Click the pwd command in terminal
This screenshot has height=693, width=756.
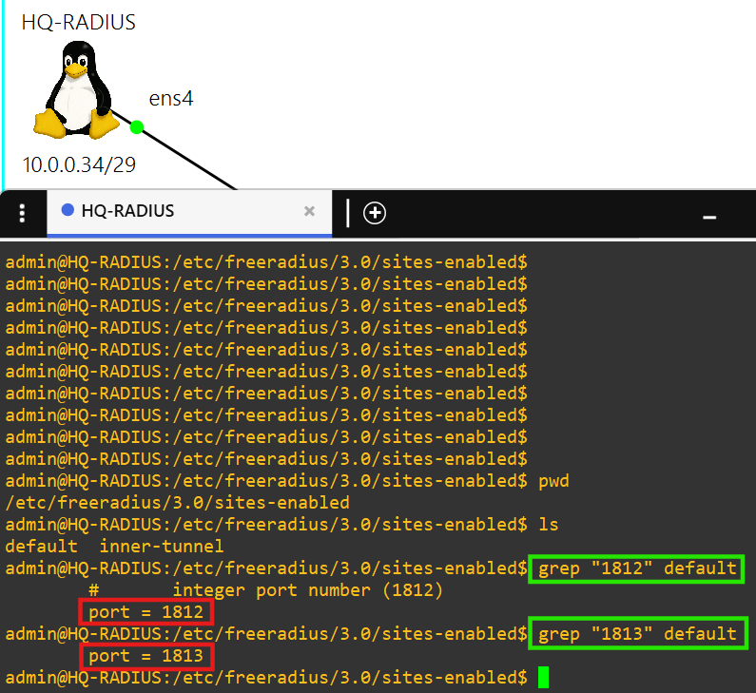click(x=552, y=481)
